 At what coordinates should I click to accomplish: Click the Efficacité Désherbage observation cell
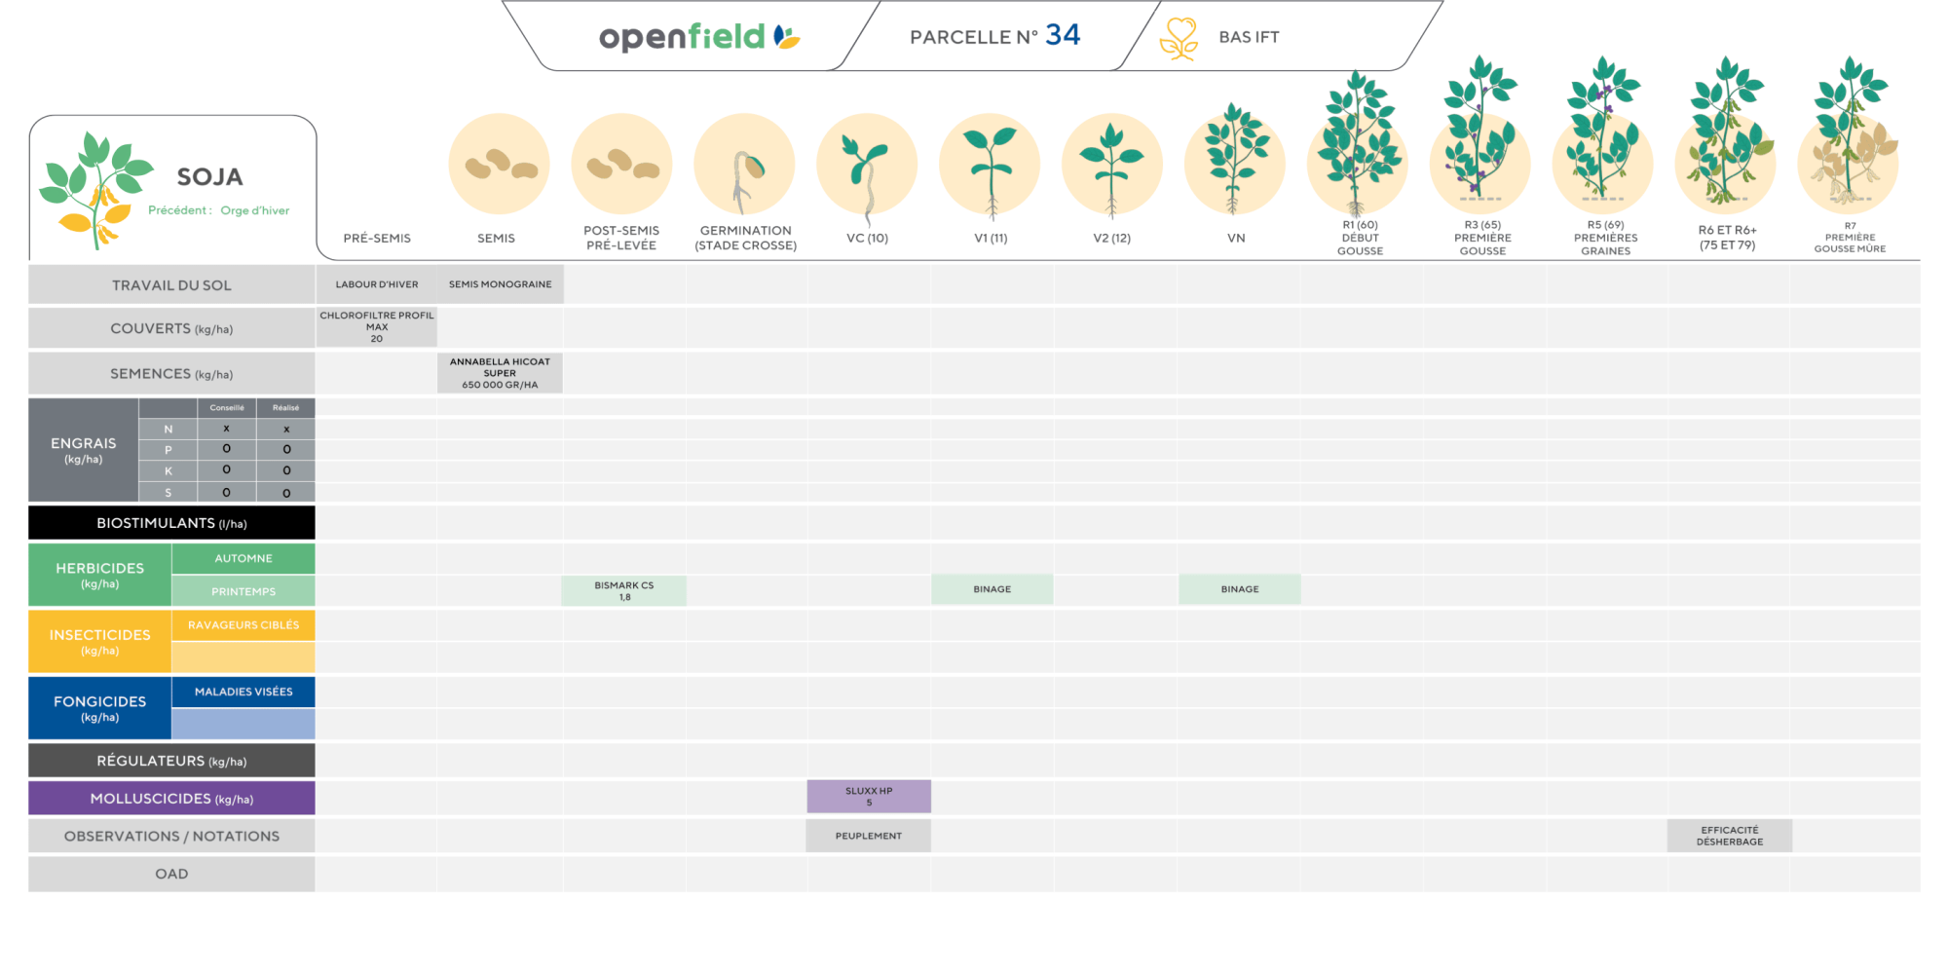pos(1729,836)
